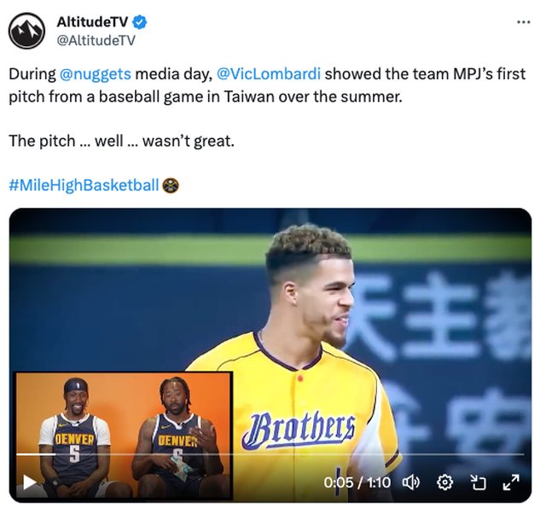The height and width of the screenshot is (509, 546).
Task: Seek on the video progress bar
Action: click(x=270, y=454)
